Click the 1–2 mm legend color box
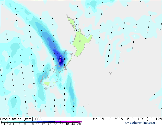This screenshot has width=162, height=125. click(16, 122)
